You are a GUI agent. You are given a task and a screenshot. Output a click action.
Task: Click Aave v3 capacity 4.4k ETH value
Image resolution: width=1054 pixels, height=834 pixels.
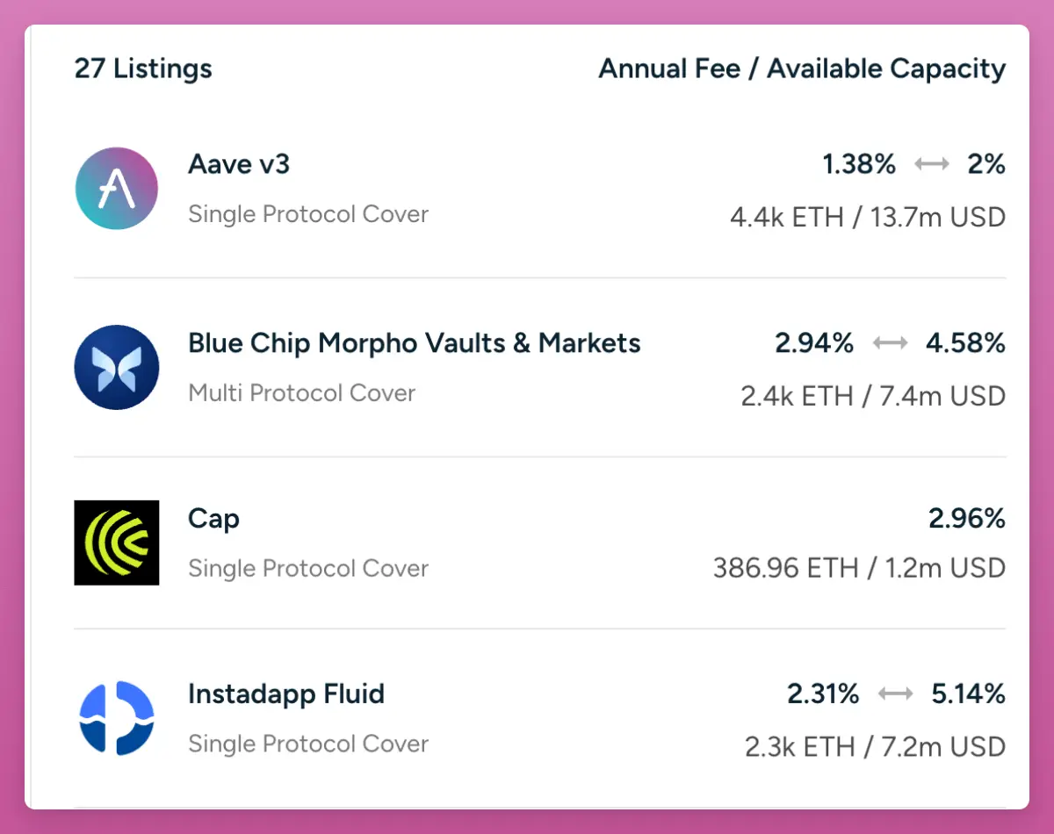pos(787,217)
